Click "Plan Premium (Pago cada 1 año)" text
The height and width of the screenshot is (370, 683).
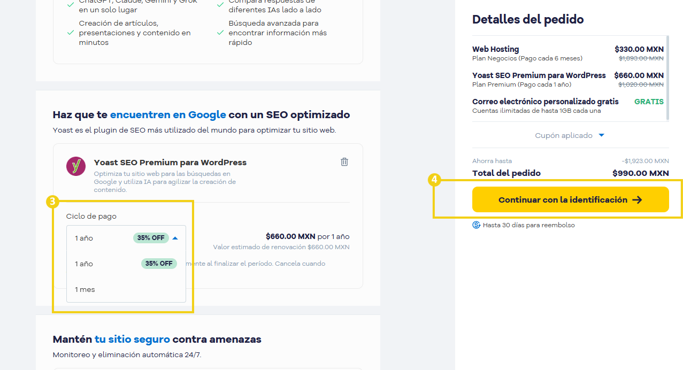[x=521, y=84]
